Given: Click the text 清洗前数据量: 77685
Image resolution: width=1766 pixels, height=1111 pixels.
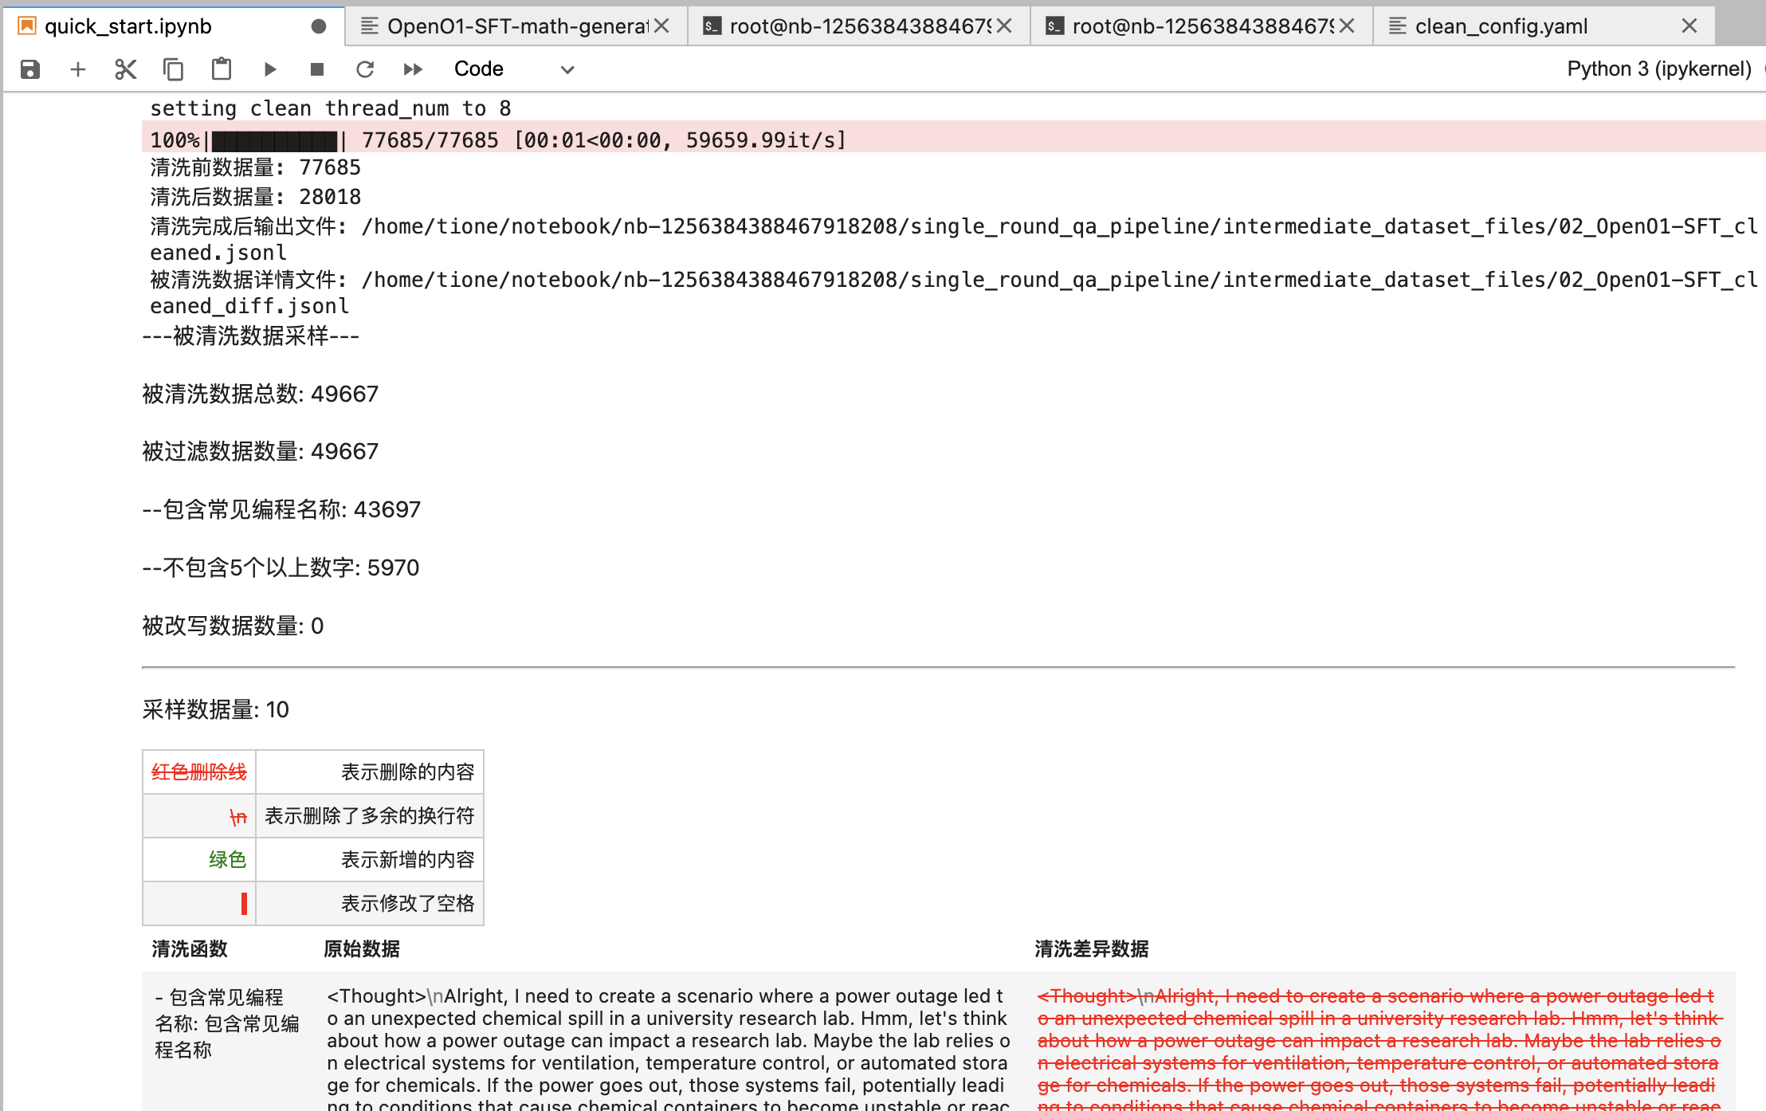Looking at the screenshot, I should tap(256, 167).
